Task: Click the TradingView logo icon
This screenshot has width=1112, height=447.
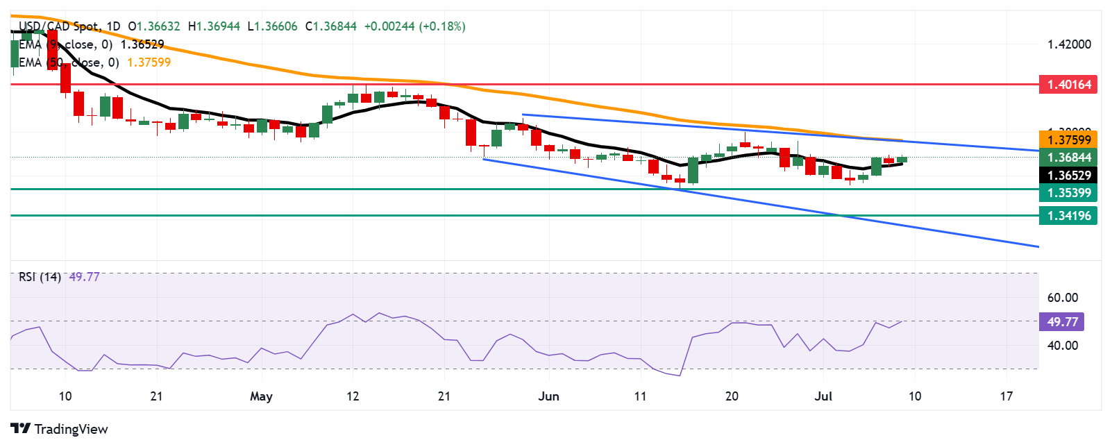Action: tap(21, 429)
